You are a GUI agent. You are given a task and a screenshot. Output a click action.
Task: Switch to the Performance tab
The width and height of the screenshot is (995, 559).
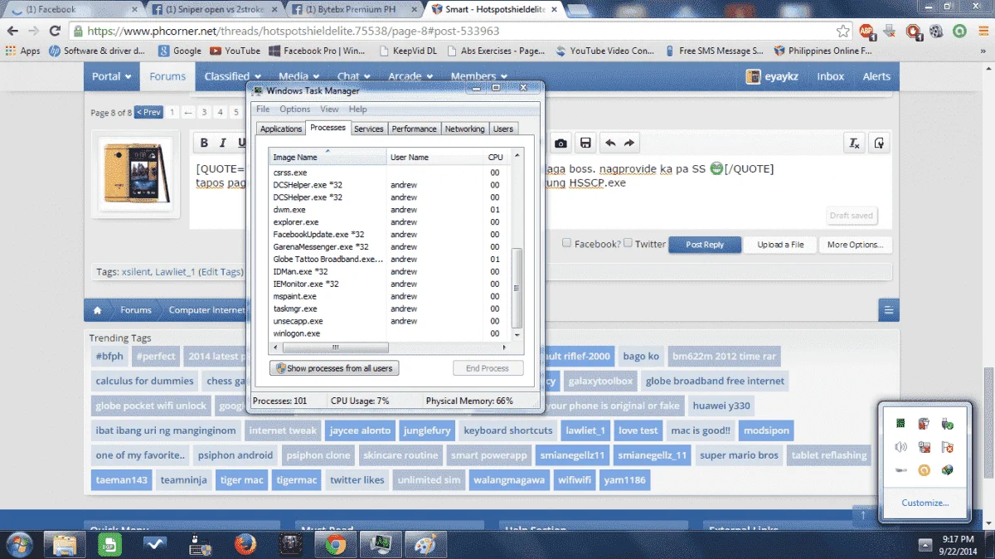tap(414, 129)
